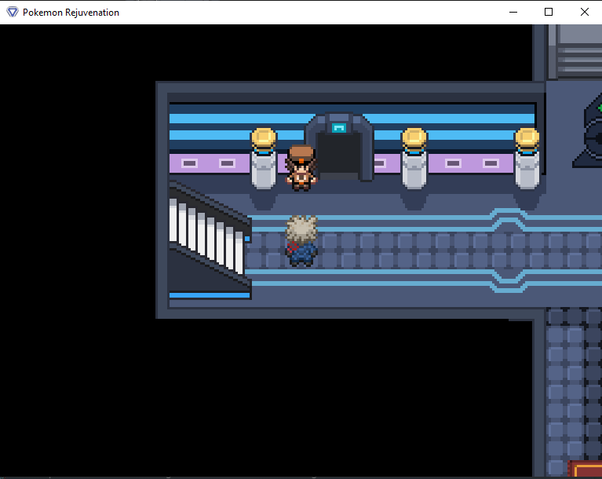This screenshot has width=602, height=479.
Task: Click the spiky gray-haired player character
Action: (301, 241)
